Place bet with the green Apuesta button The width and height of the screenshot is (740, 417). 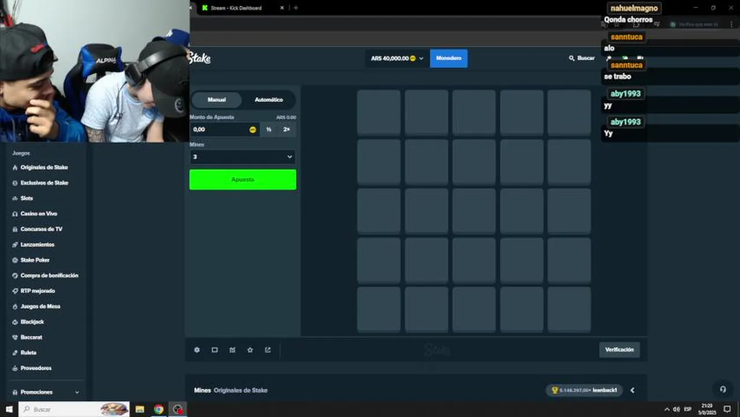click(x=243, y=180)
